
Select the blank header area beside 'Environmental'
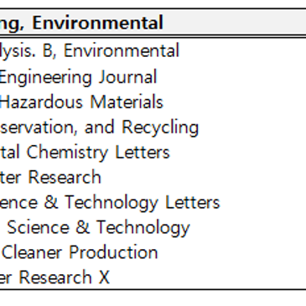[x=235, y=23]
